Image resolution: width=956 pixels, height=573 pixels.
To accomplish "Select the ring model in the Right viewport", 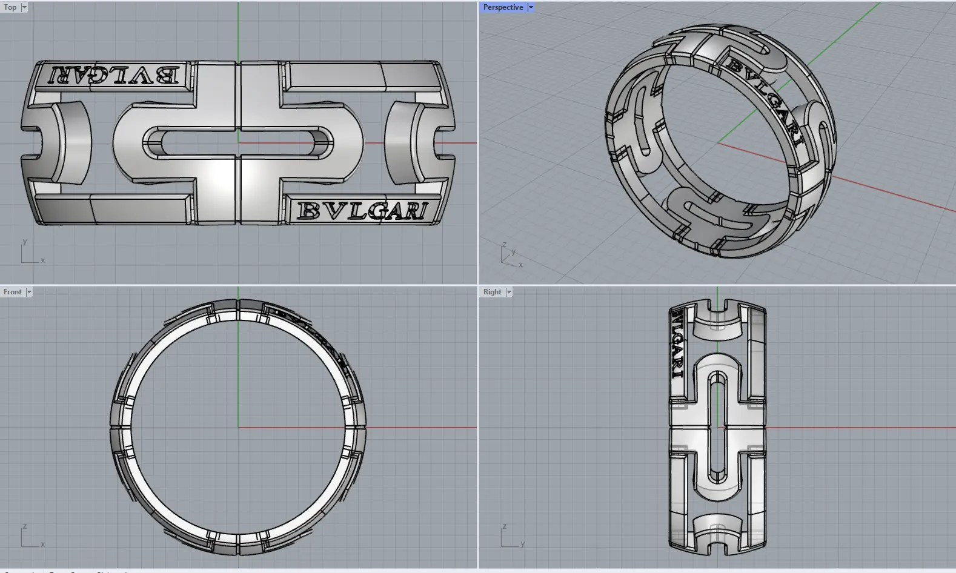I will click(717, 428).
